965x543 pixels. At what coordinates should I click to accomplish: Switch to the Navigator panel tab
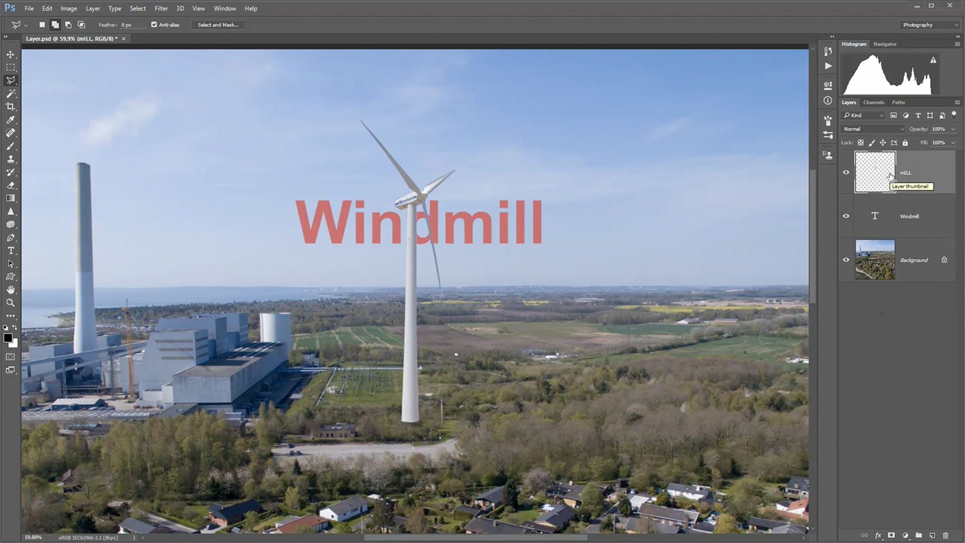(885, 44)
